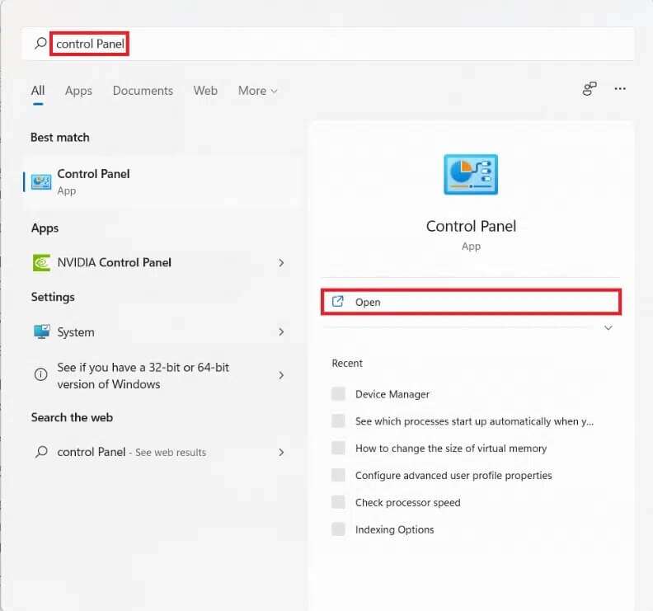
Task: Switch to the Web tab
Action: tap(205, 91)
